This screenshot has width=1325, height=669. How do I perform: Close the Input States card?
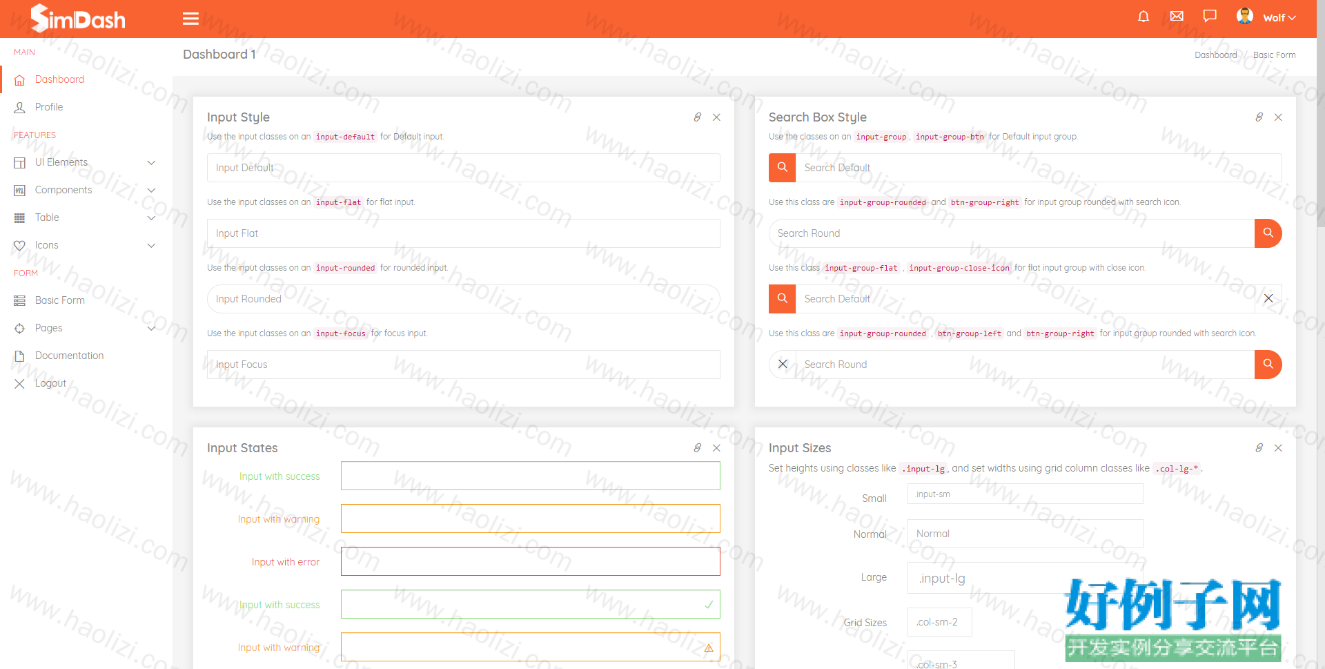tap(716, 448)
